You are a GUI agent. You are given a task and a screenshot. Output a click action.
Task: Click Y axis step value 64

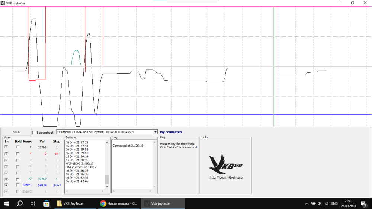click(57, 154)
